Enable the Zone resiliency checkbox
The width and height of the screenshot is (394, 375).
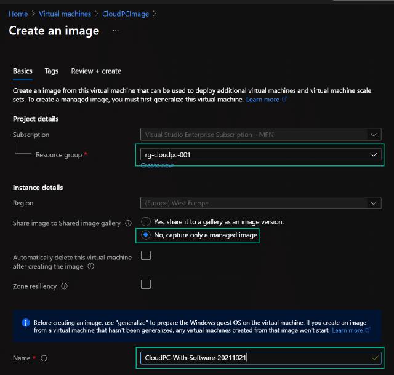(146, 284)
